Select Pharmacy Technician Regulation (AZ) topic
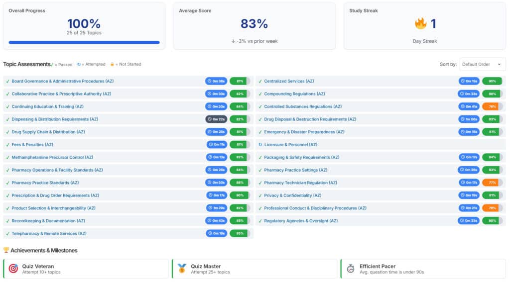The width and height of the screenshot is (510, 282). 303,183
